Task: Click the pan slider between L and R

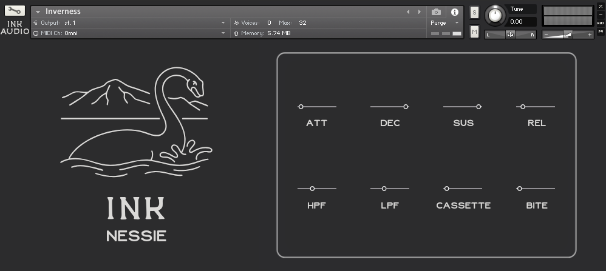Action: click(x=510, y=35)
